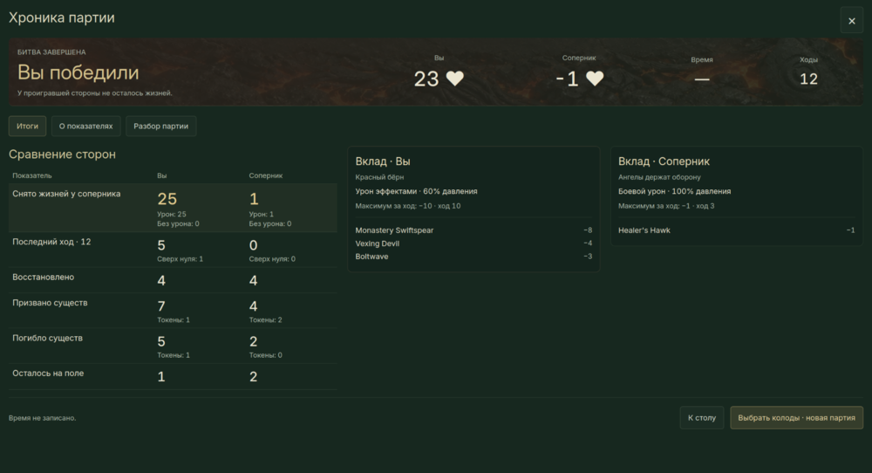Image resolution: width=872 pixels, height=473 pixels.
Task: Switch to the Итоги tab
Action: tap(27, 127)
